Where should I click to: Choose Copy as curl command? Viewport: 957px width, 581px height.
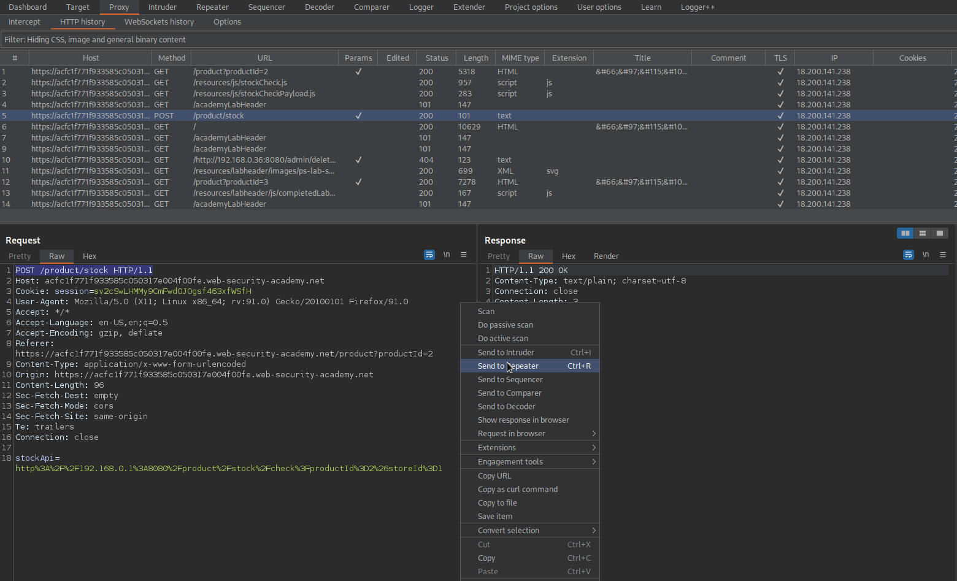(530, 490)
